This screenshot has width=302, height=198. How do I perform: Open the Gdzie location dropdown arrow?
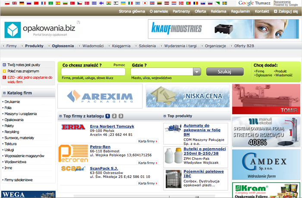click(197, 72)
